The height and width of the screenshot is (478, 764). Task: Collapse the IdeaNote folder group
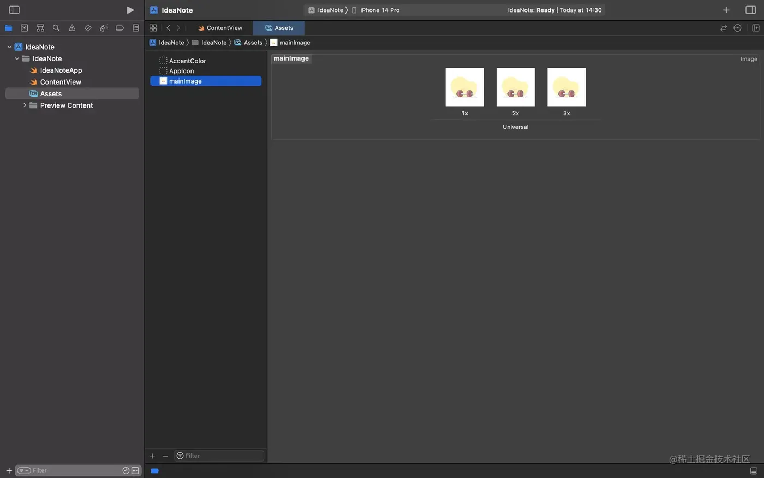click(x=17, y=58)
